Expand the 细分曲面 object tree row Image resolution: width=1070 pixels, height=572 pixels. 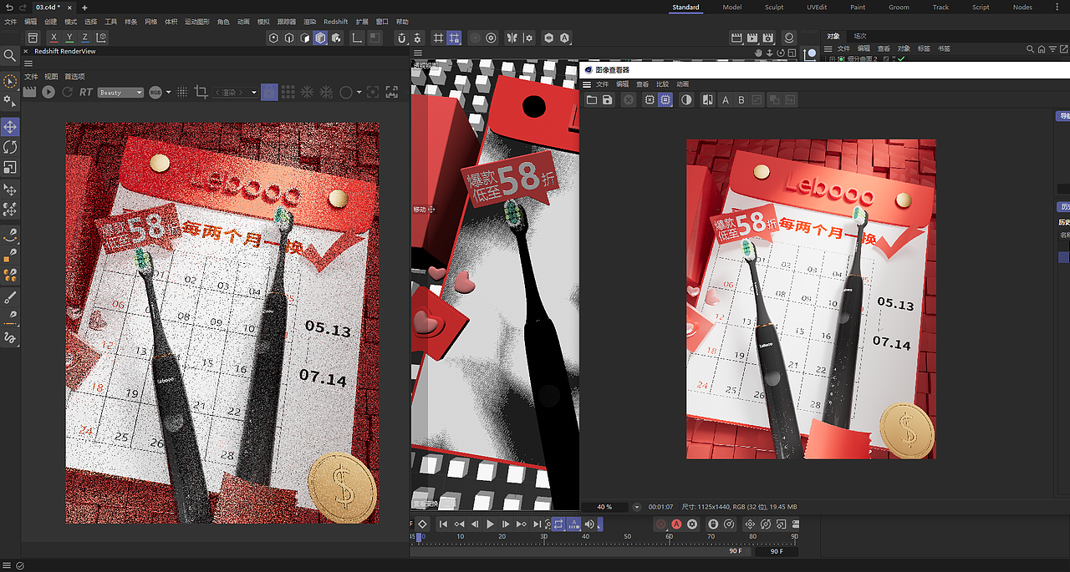(x=832, y=59)
